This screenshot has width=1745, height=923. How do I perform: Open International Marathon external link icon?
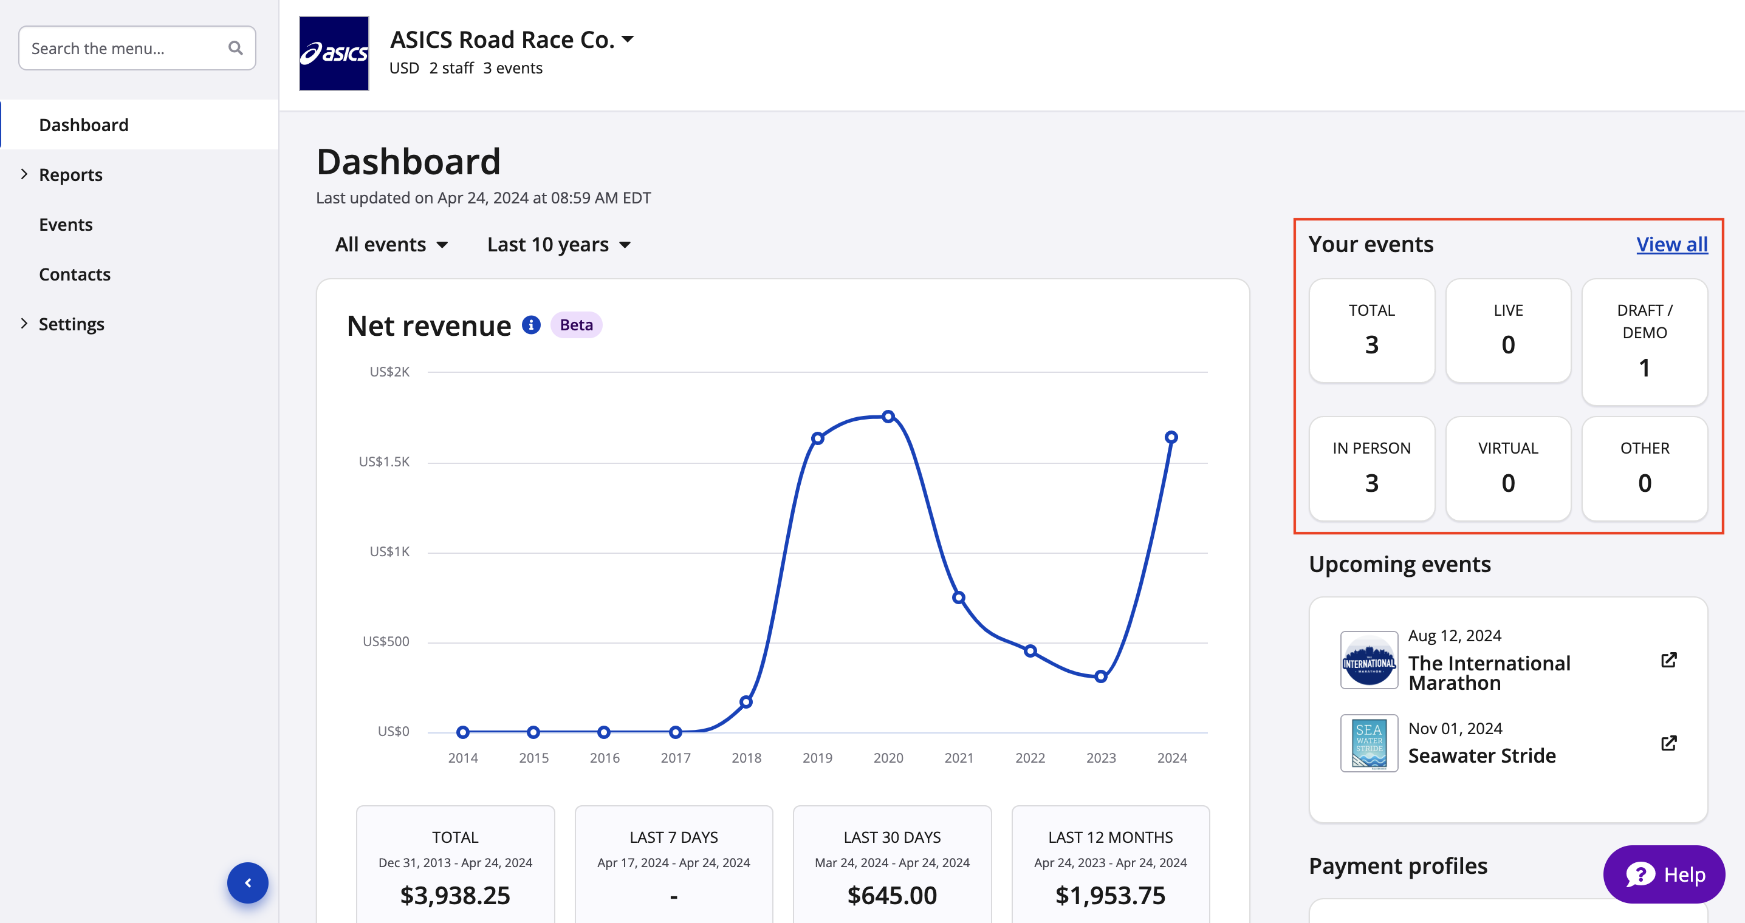pyautogui.click(x=1668, y=659)
